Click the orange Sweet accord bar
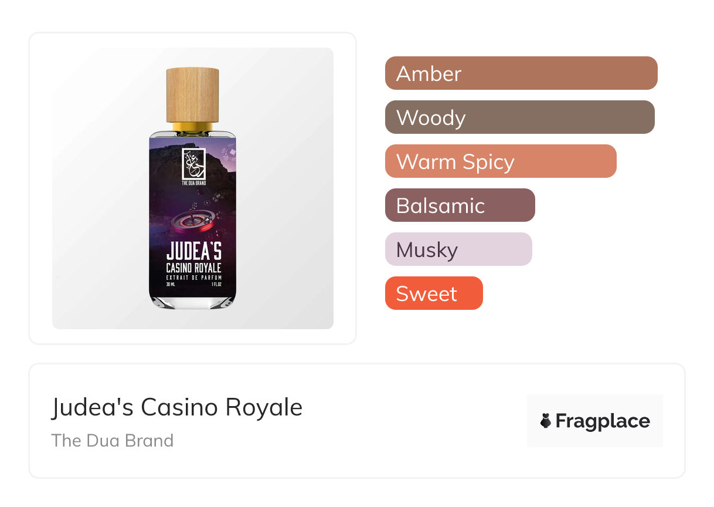Viewport: 714px width, 507px height. [x=433, y=293]
